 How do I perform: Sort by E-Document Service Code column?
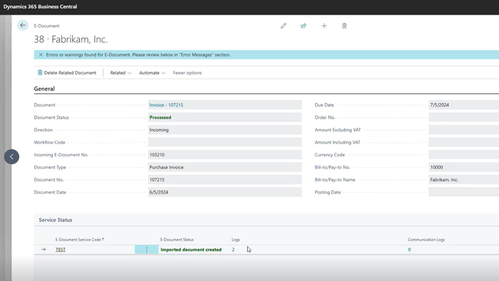(79, 239)
